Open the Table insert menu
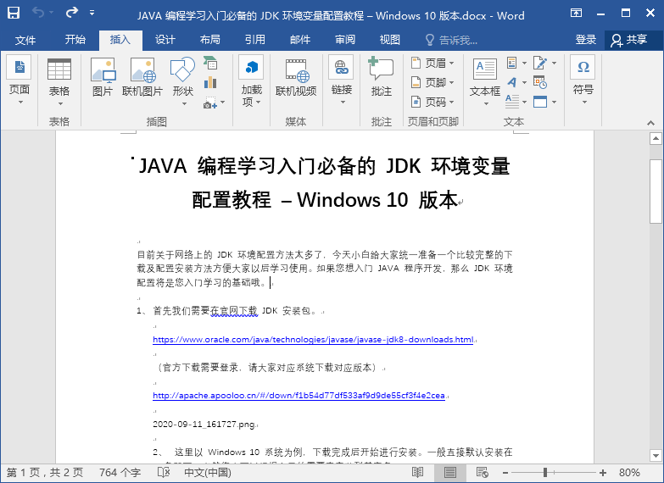 59,81
